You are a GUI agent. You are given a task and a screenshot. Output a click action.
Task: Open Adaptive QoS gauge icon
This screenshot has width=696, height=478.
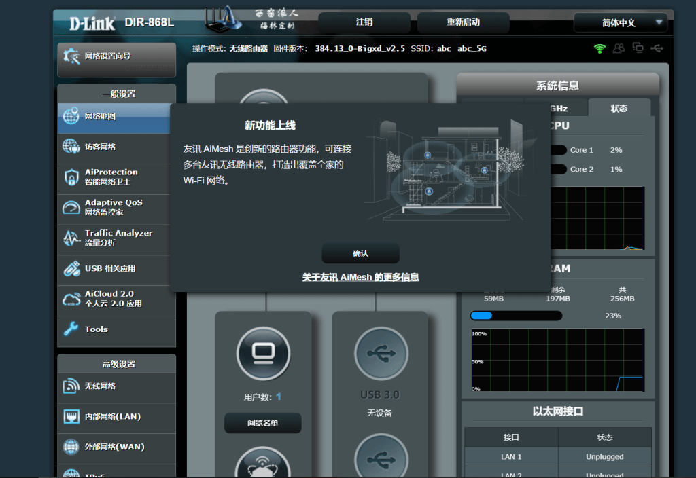tap(71, 207)
